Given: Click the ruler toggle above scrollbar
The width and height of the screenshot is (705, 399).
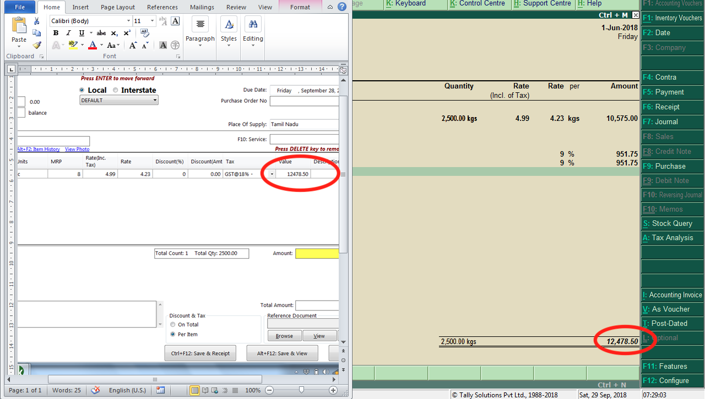Looking at the screenshot, I should click(343, 70).
